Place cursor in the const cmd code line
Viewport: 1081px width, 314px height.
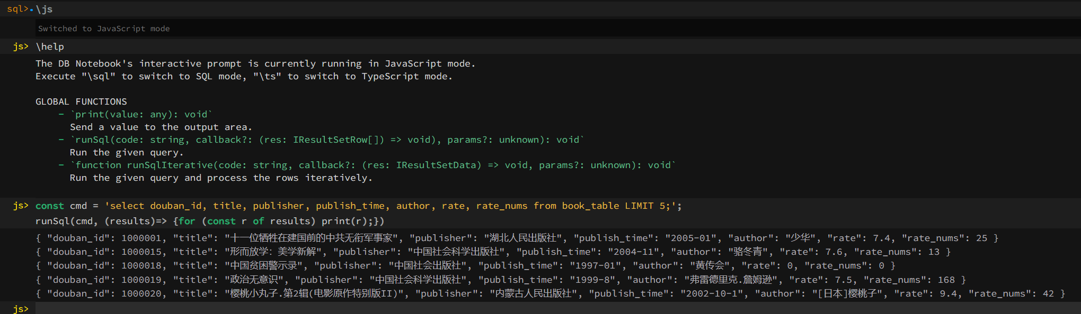point(359,206)
